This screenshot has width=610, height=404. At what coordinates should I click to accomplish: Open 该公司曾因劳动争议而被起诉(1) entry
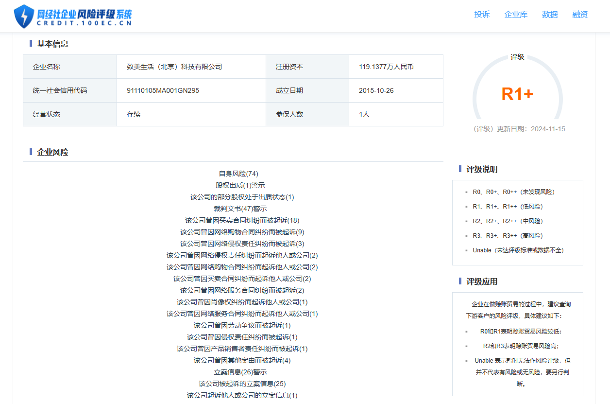[242, 325]
